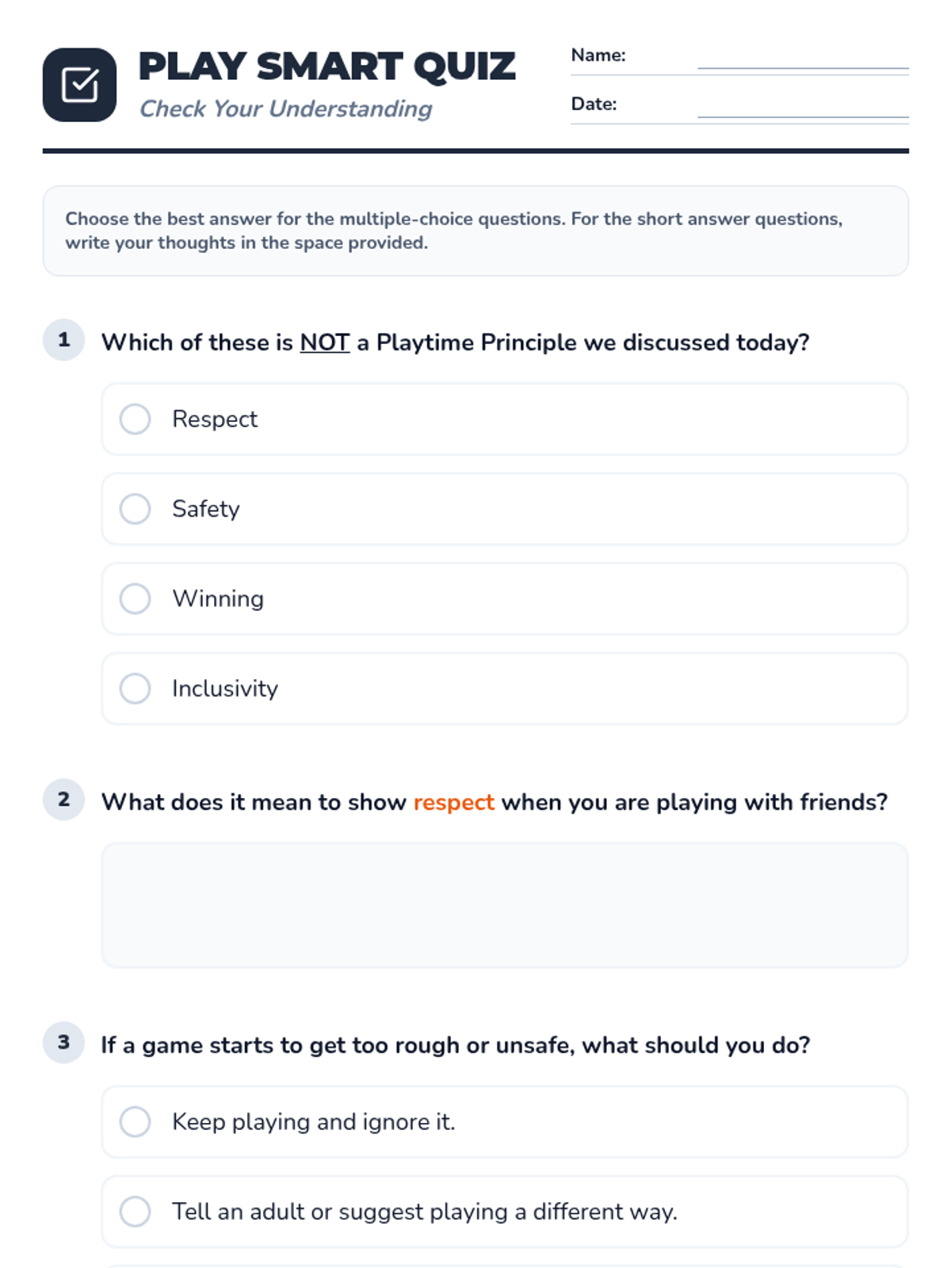The width and height of the screenshot is (951, 1268).
Task: Click the underlined NOT in question one
Action: (x=325, y=342)
